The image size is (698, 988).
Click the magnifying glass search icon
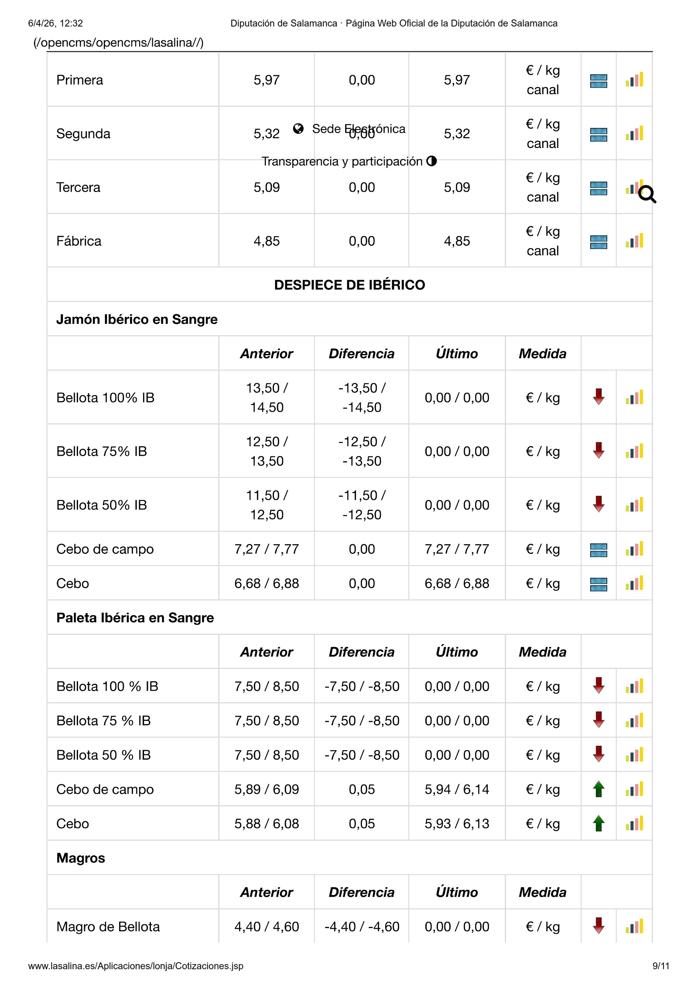point(647,195)
